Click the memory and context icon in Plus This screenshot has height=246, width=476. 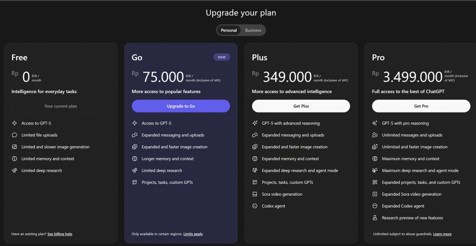pos(255,159)
